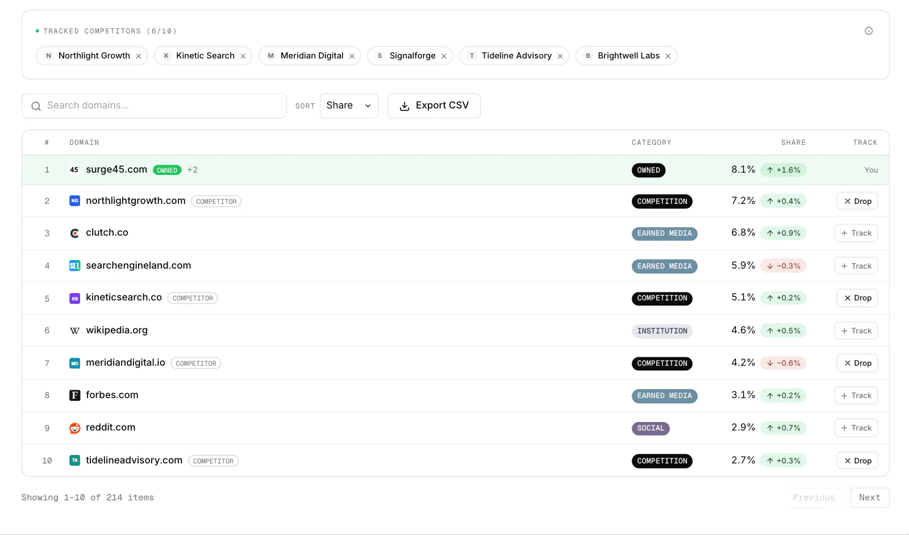Click reddit.com favicon
Image resolution: width=909 pixels, height=535 pixels.
74,428
